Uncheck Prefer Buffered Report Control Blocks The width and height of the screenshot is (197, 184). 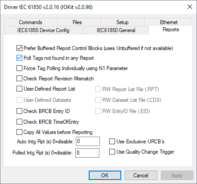(x=19, y=48)
